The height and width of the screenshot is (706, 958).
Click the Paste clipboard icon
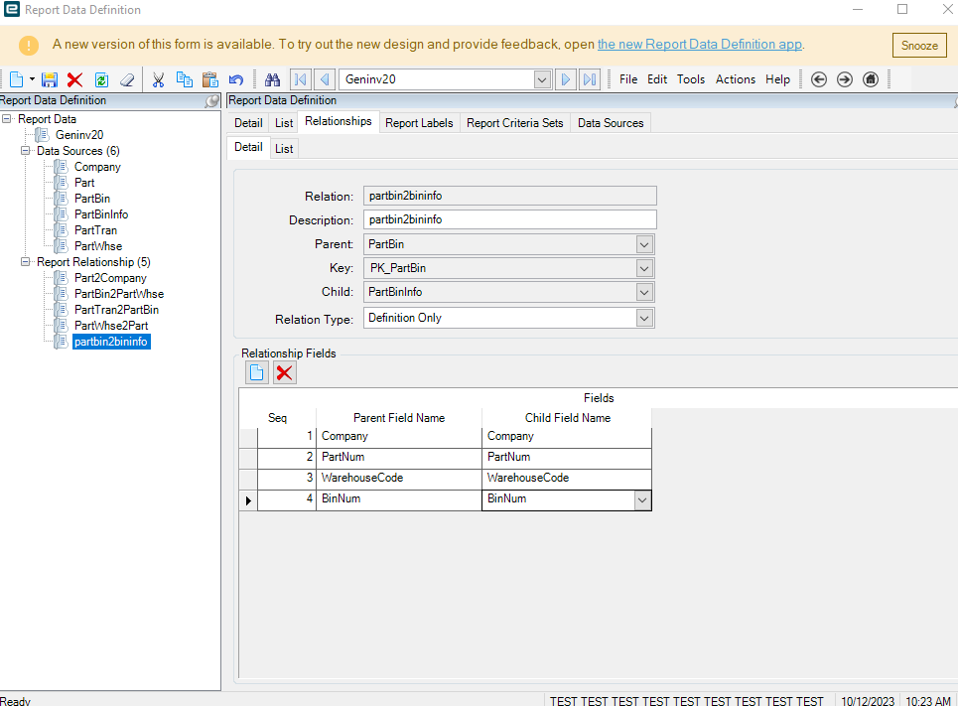(209, 79)
